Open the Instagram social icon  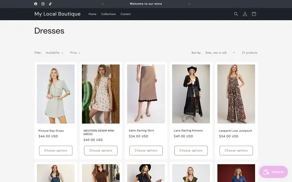pyautogui.click(x=43, y=4)
